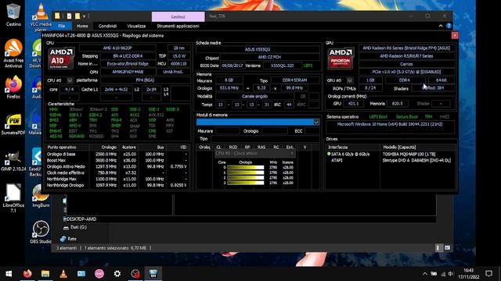This screenshot has height=281, width=501.
Task: Open the CPU #0 selector dropdown
Action: click(x=70, y=80)
